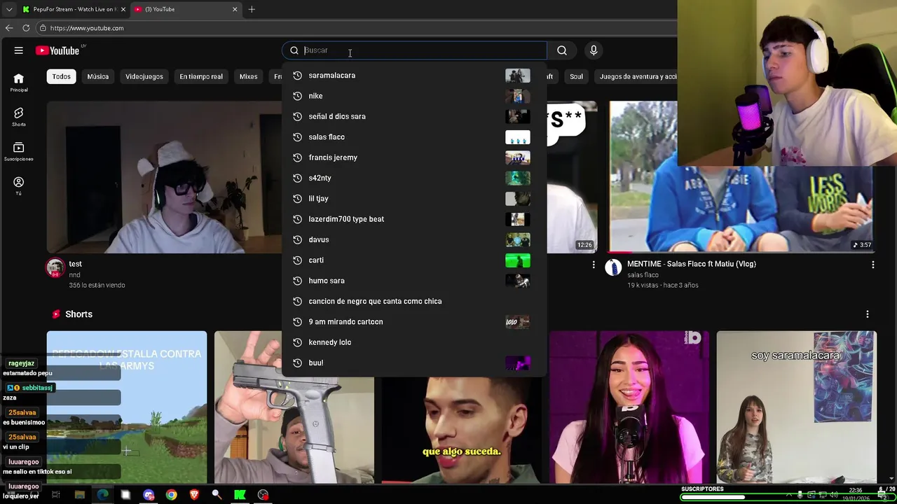Screen dimensions: 897x504
Task: Start voice search with the microphone
Action: 594,50
